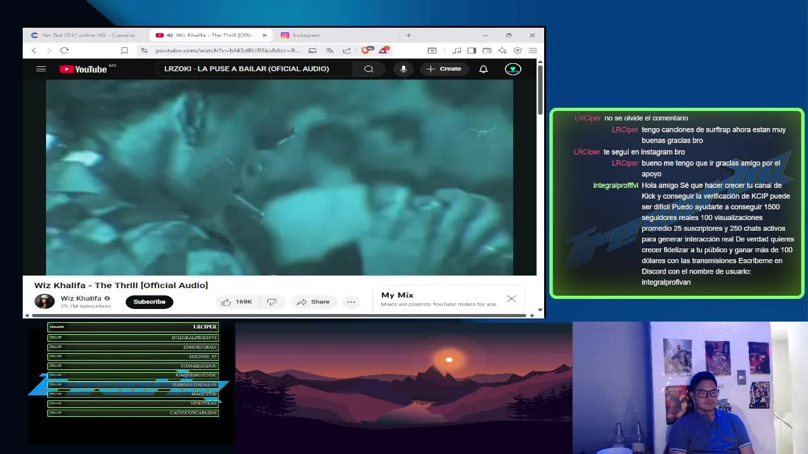Go back with browser back arrow

pyautogui.click(x=34, y=50)
